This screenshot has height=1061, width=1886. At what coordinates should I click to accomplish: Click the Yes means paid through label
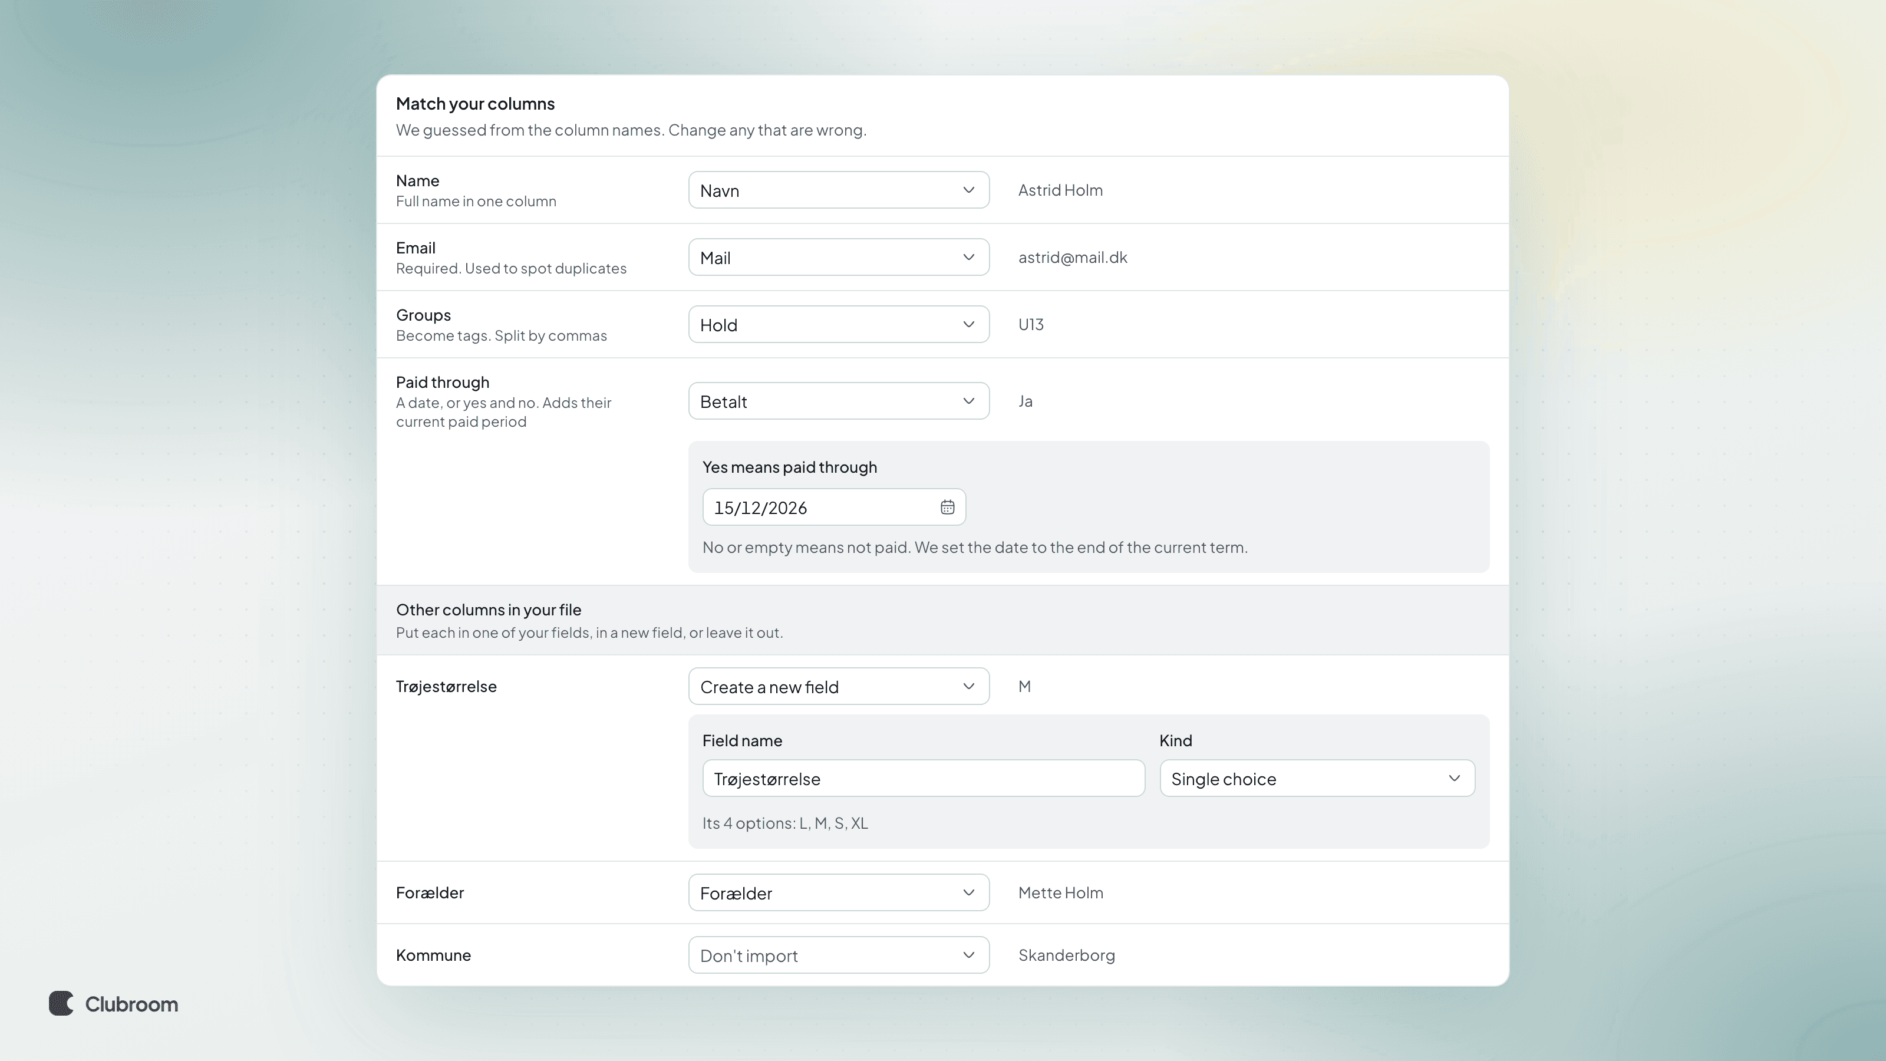(x=789, y=467)
